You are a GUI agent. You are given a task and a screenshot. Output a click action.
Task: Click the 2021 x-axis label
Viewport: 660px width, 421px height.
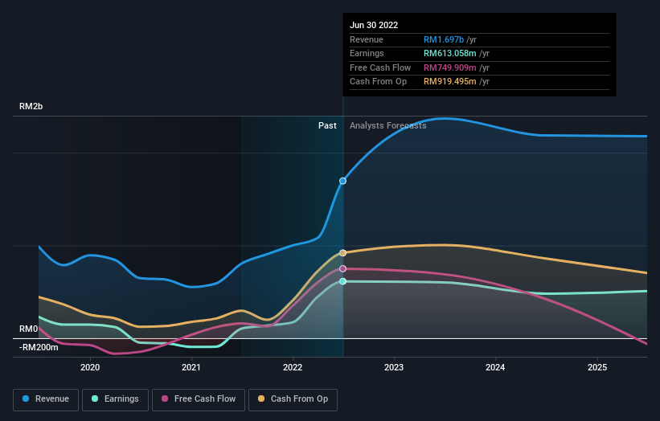(x=191, y=368)
